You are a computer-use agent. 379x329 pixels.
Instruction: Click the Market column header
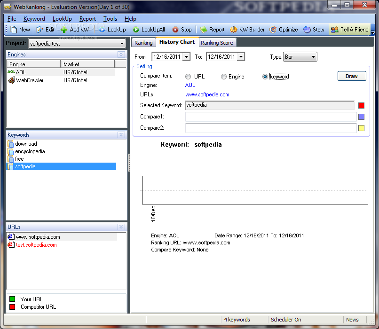87,64
